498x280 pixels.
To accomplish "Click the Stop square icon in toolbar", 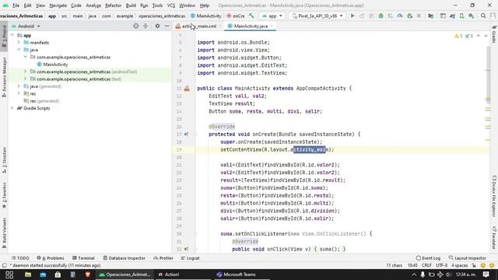I will 419,16.
